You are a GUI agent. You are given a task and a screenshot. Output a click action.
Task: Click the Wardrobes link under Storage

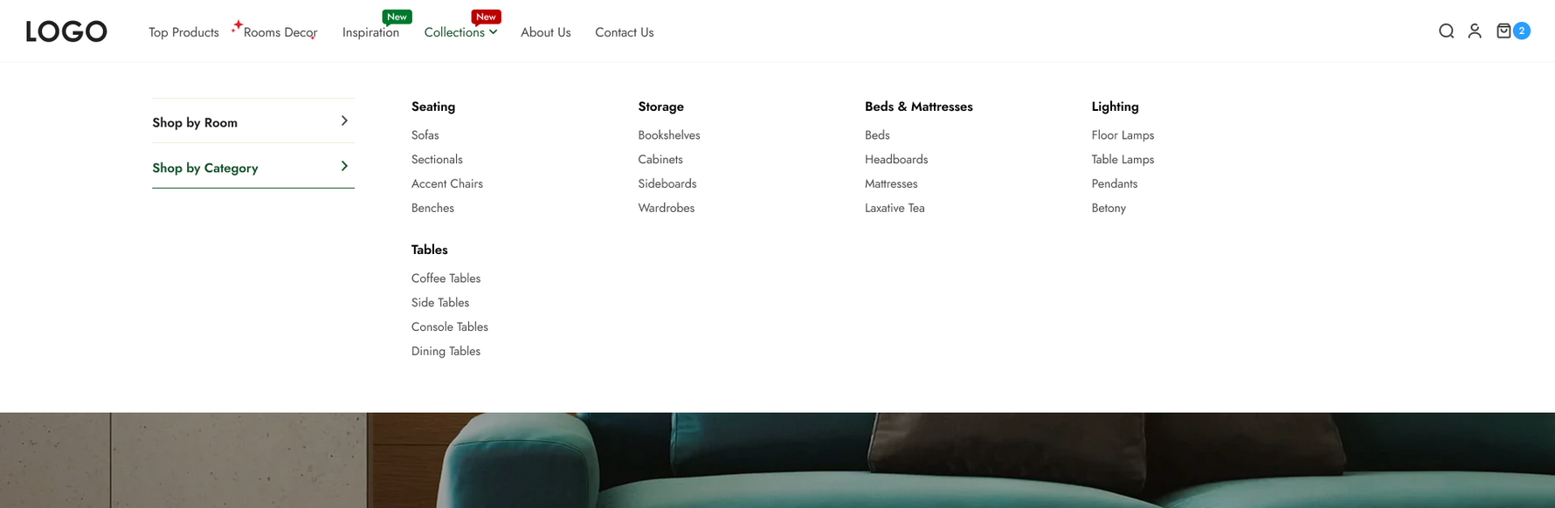point(666,208)
